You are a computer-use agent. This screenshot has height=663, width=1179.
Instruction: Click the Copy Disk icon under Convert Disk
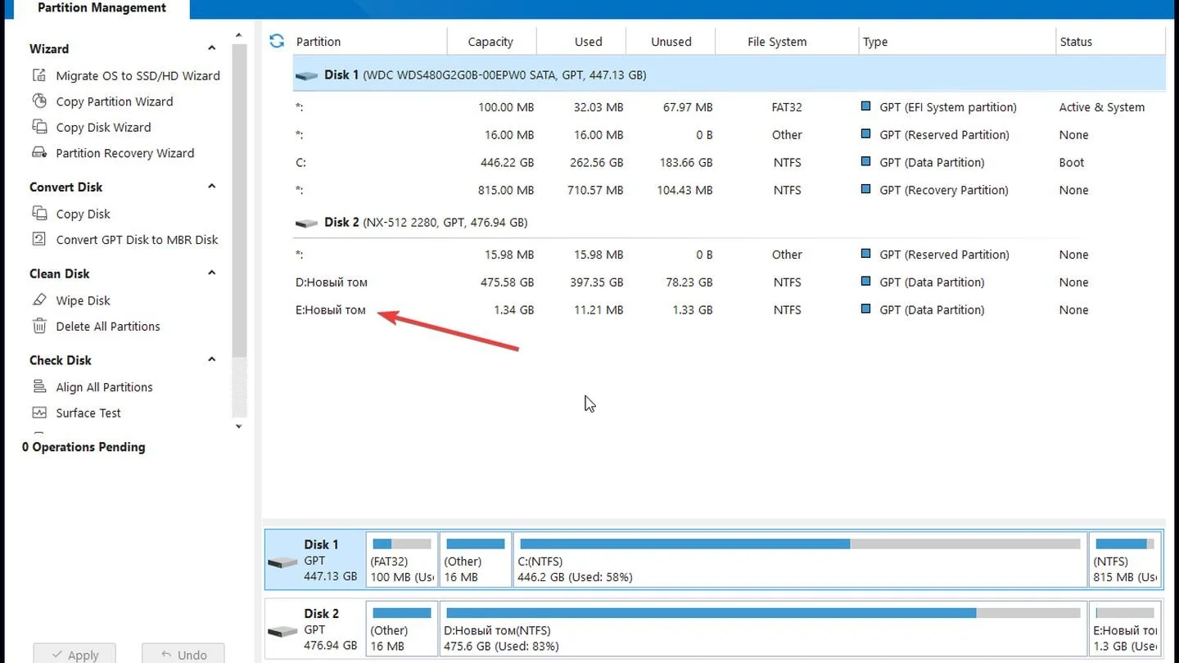[38, 214]
